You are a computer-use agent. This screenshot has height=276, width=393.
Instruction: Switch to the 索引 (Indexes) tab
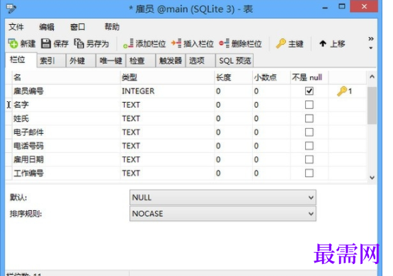click(51, 61)
